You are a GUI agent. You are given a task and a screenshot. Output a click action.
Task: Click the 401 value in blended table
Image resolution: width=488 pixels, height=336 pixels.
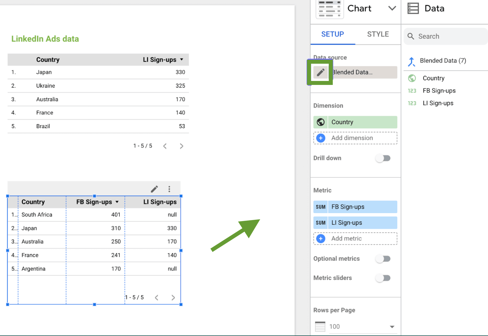coord(116,215)
